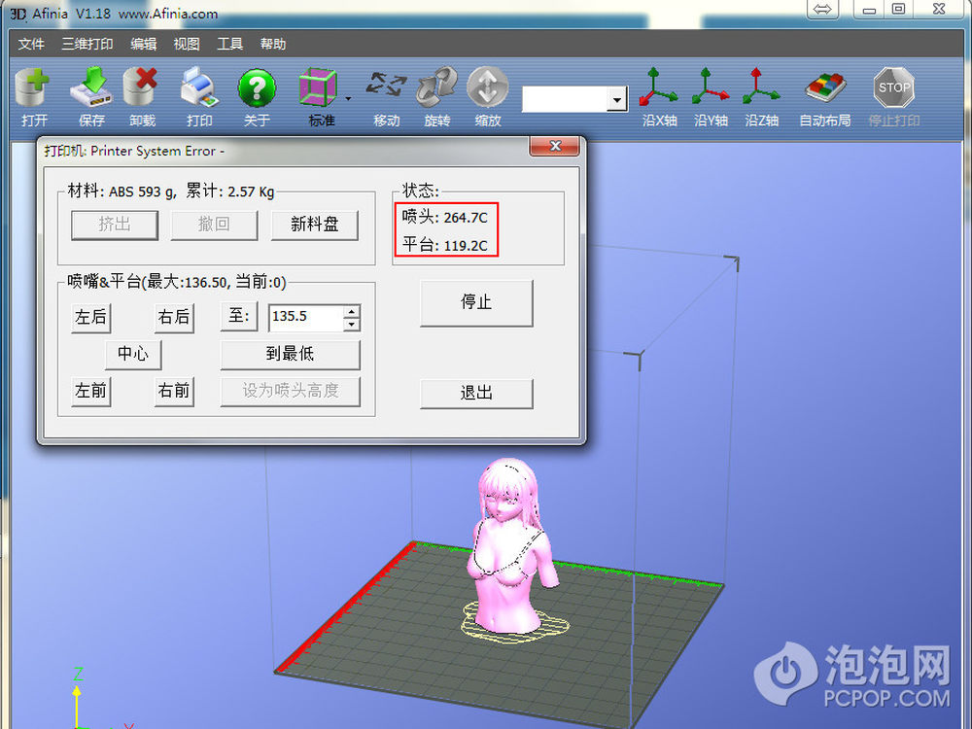Screen dimensions: 972x729
Task: Click the 右前 (Right front) button
Action: click(174, 392)
